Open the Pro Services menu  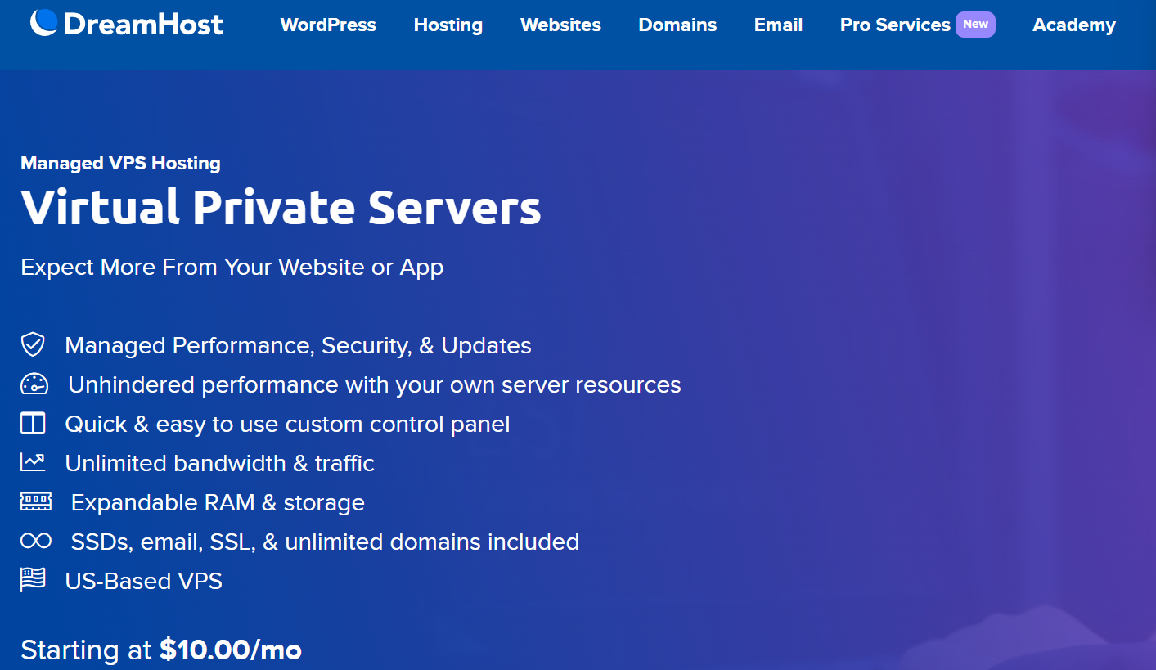895,25
